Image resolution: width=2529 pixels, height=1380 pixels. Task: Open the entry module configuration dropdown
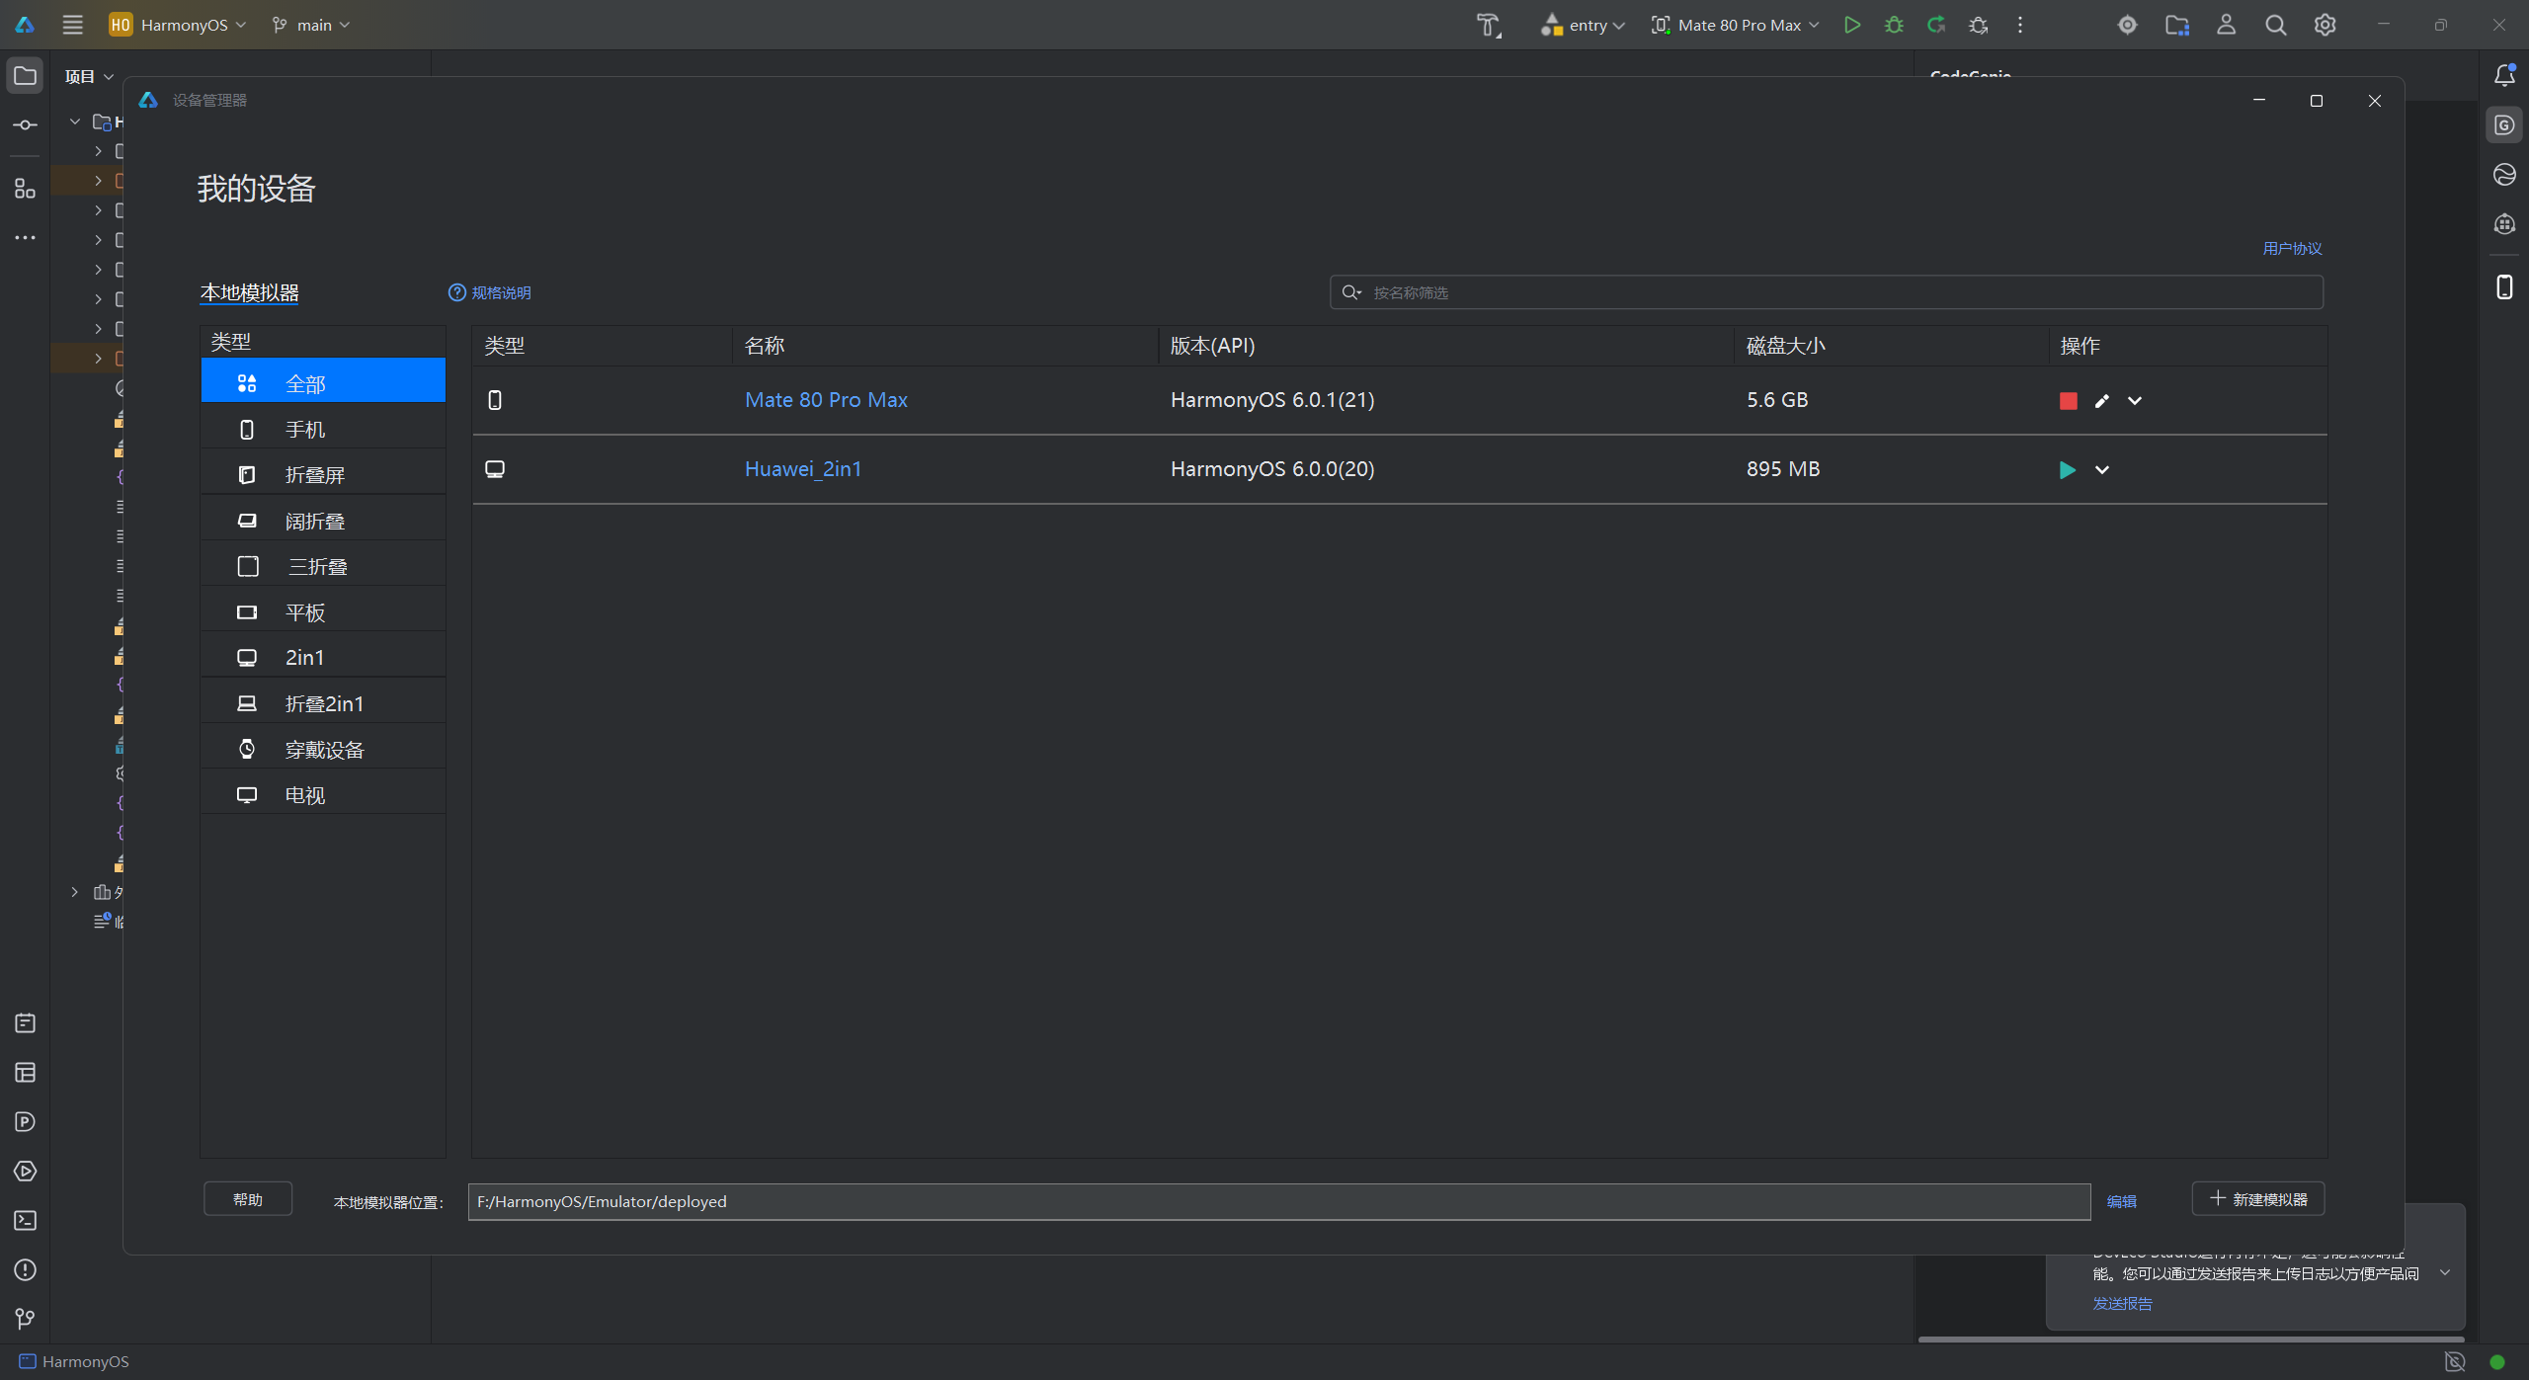(x=1583, y=25)
